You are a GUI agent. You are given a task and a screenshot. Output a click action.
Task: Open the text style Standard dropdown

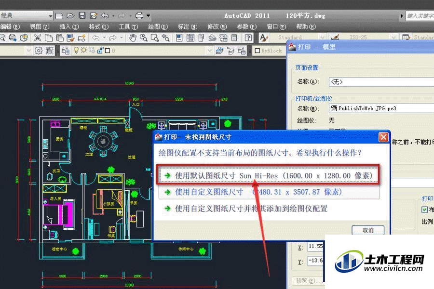(x=322, y=37)
